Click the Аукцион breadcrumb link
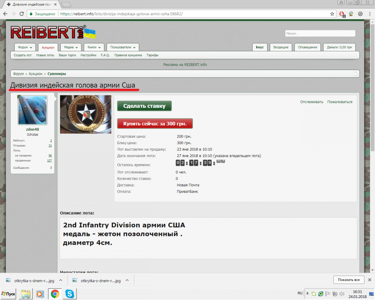Viewport: 375px width, 300px height. [x=36, y=74]
